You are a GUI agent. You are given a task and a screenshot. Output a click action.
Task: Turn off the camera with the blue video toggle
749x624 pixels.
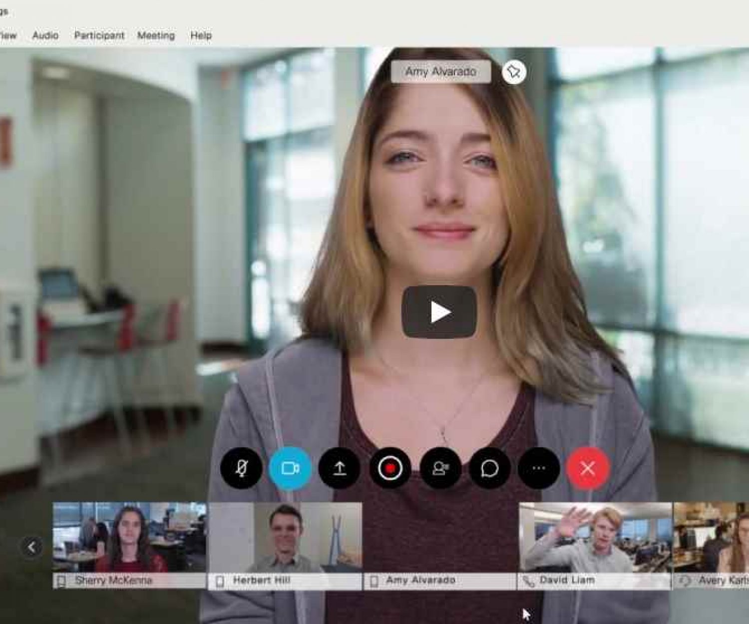(x=290, y=468)
